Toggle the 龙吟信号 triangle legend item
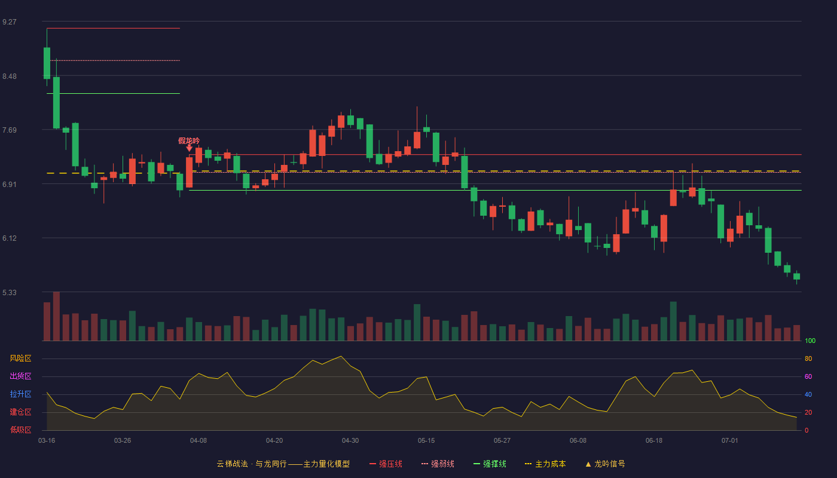Screen dimensions: 837x478 (605, 464)
